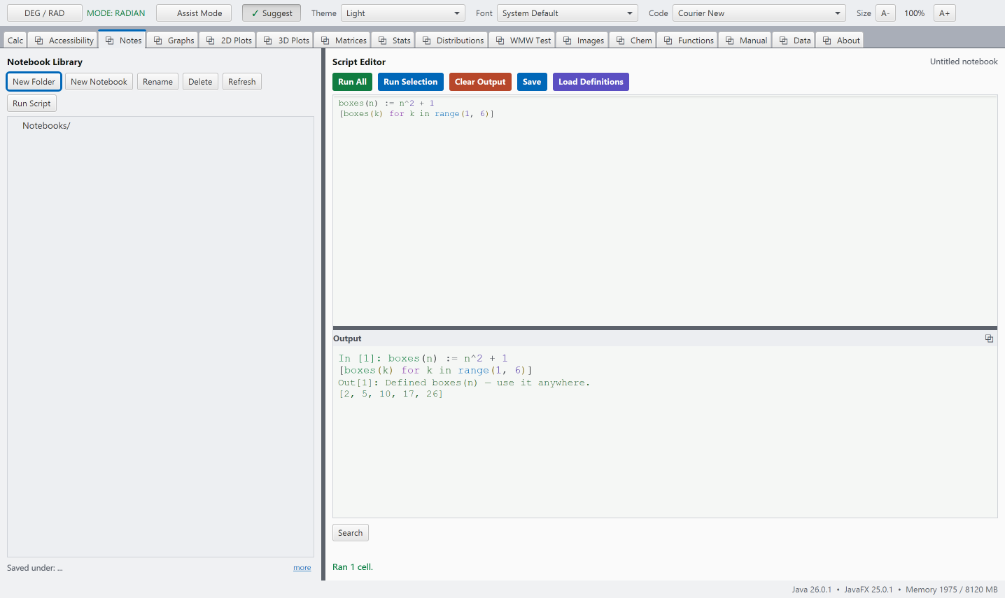Decrease font size with A- button
This screenshot has width=1005, height=598.
(x=885, y=13)
